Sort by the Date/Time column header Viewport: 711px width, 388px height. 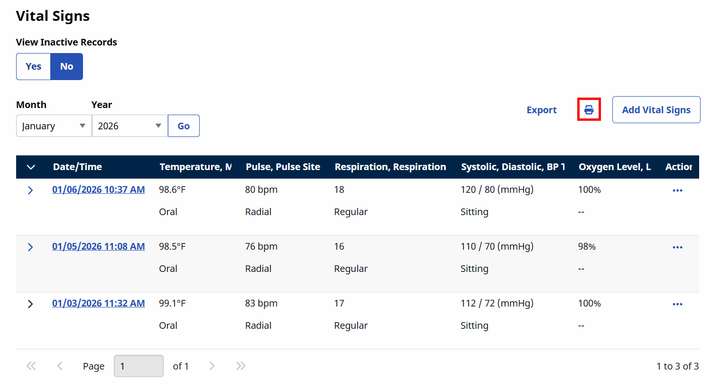point(77,167)
